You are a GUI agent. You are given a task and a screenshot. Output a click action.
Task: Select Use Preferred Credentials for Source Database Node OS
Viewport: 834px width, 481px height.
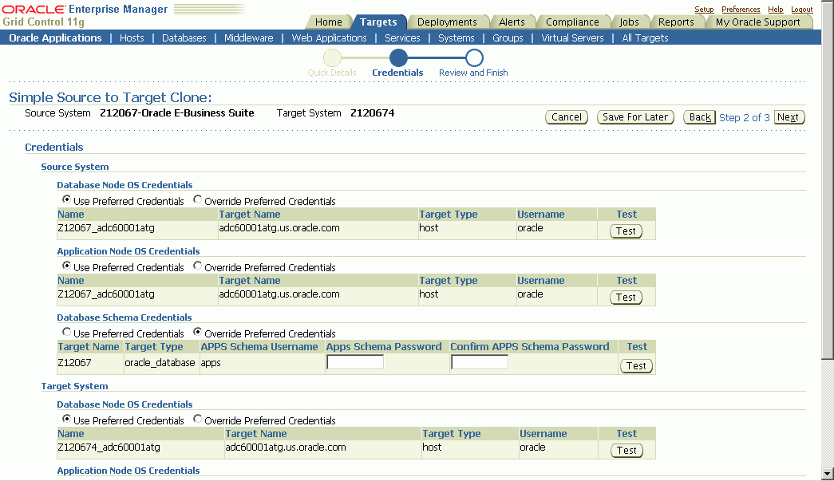tap(66, 199)
